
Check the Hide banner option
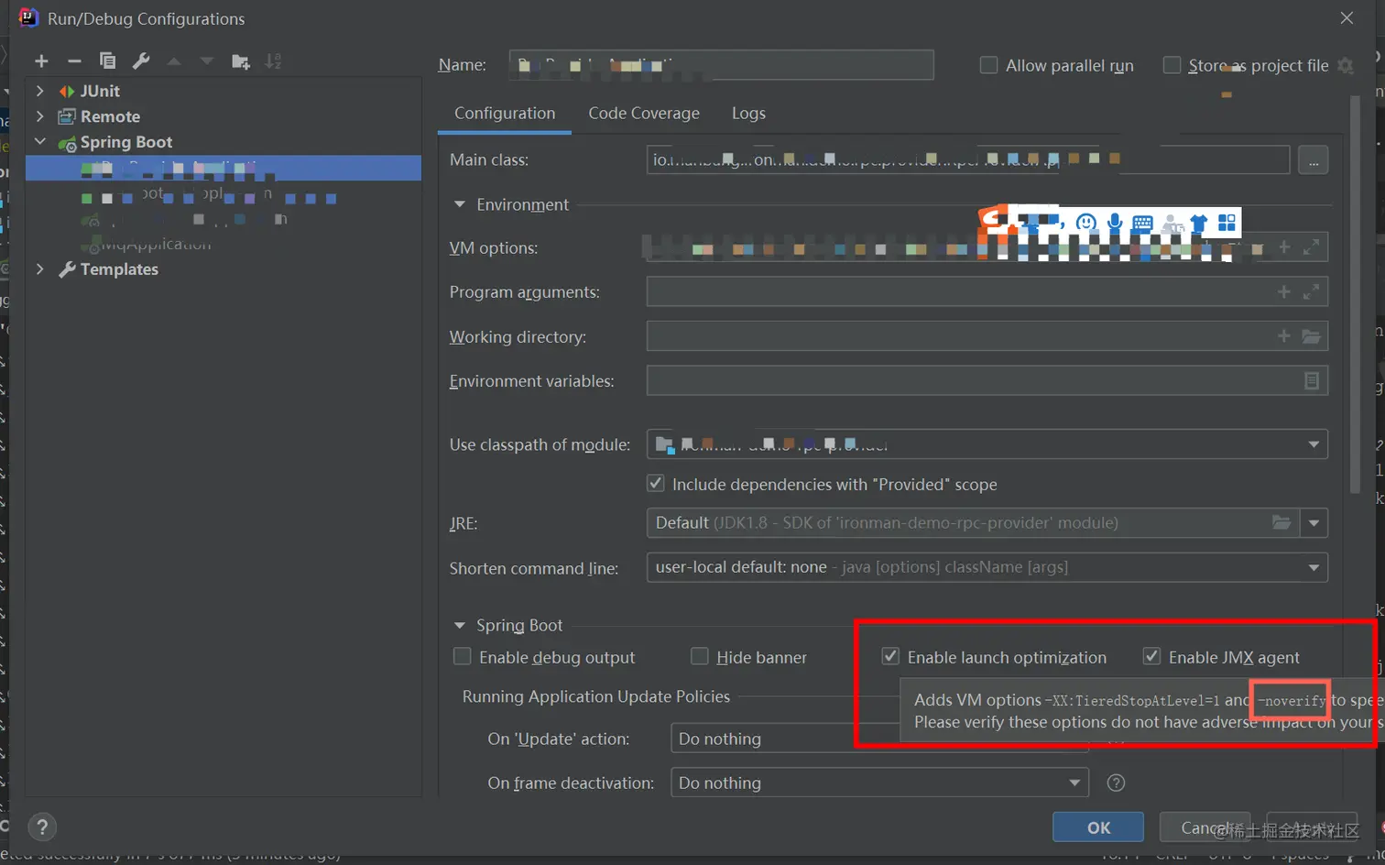coord(700,656)
